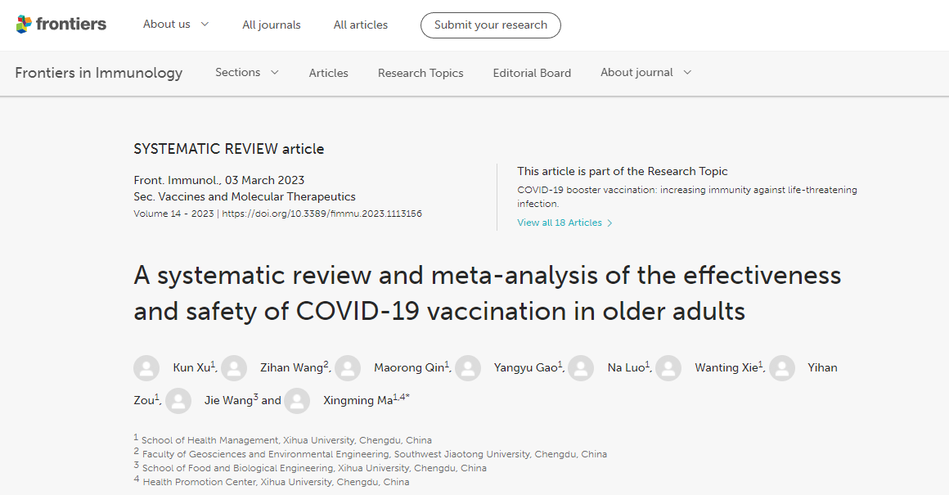Click Xingming Ma's author avatar icon

(297, 401)
